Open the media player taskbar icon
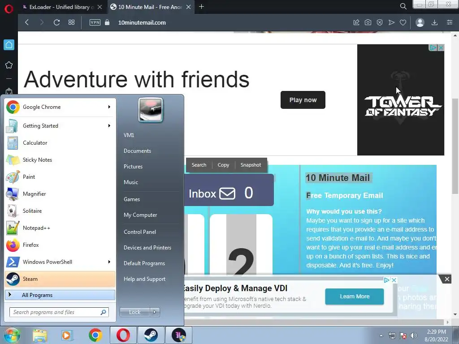 tap(66, 335)
